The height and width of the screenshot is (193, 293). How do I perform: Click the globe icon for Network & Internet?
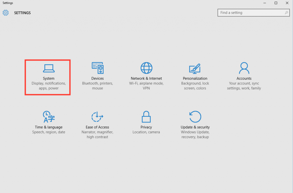pyautogui.click(x=146, y=68)
